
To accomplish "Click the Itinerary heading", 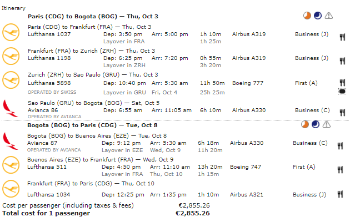I will pos(14,8).
